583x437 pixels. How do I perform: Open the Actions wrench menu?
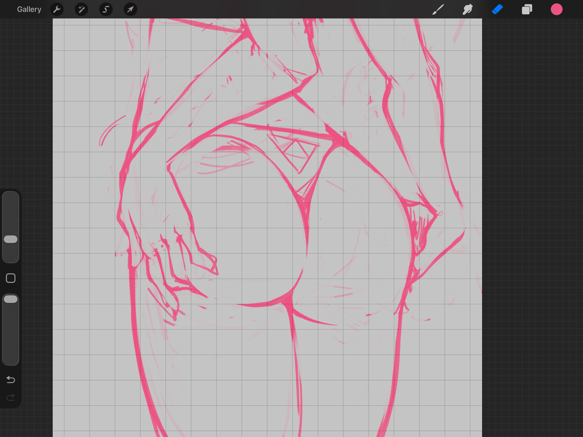pos(57,9)
